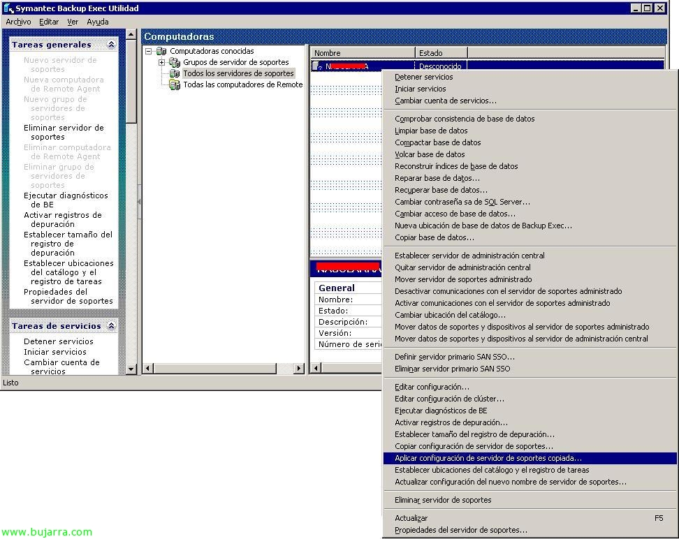Screen dimensions: 679x539
Task: Choose Reconstruir índices de base de datos
Action: pyautogui.click(x=530, y=166)
